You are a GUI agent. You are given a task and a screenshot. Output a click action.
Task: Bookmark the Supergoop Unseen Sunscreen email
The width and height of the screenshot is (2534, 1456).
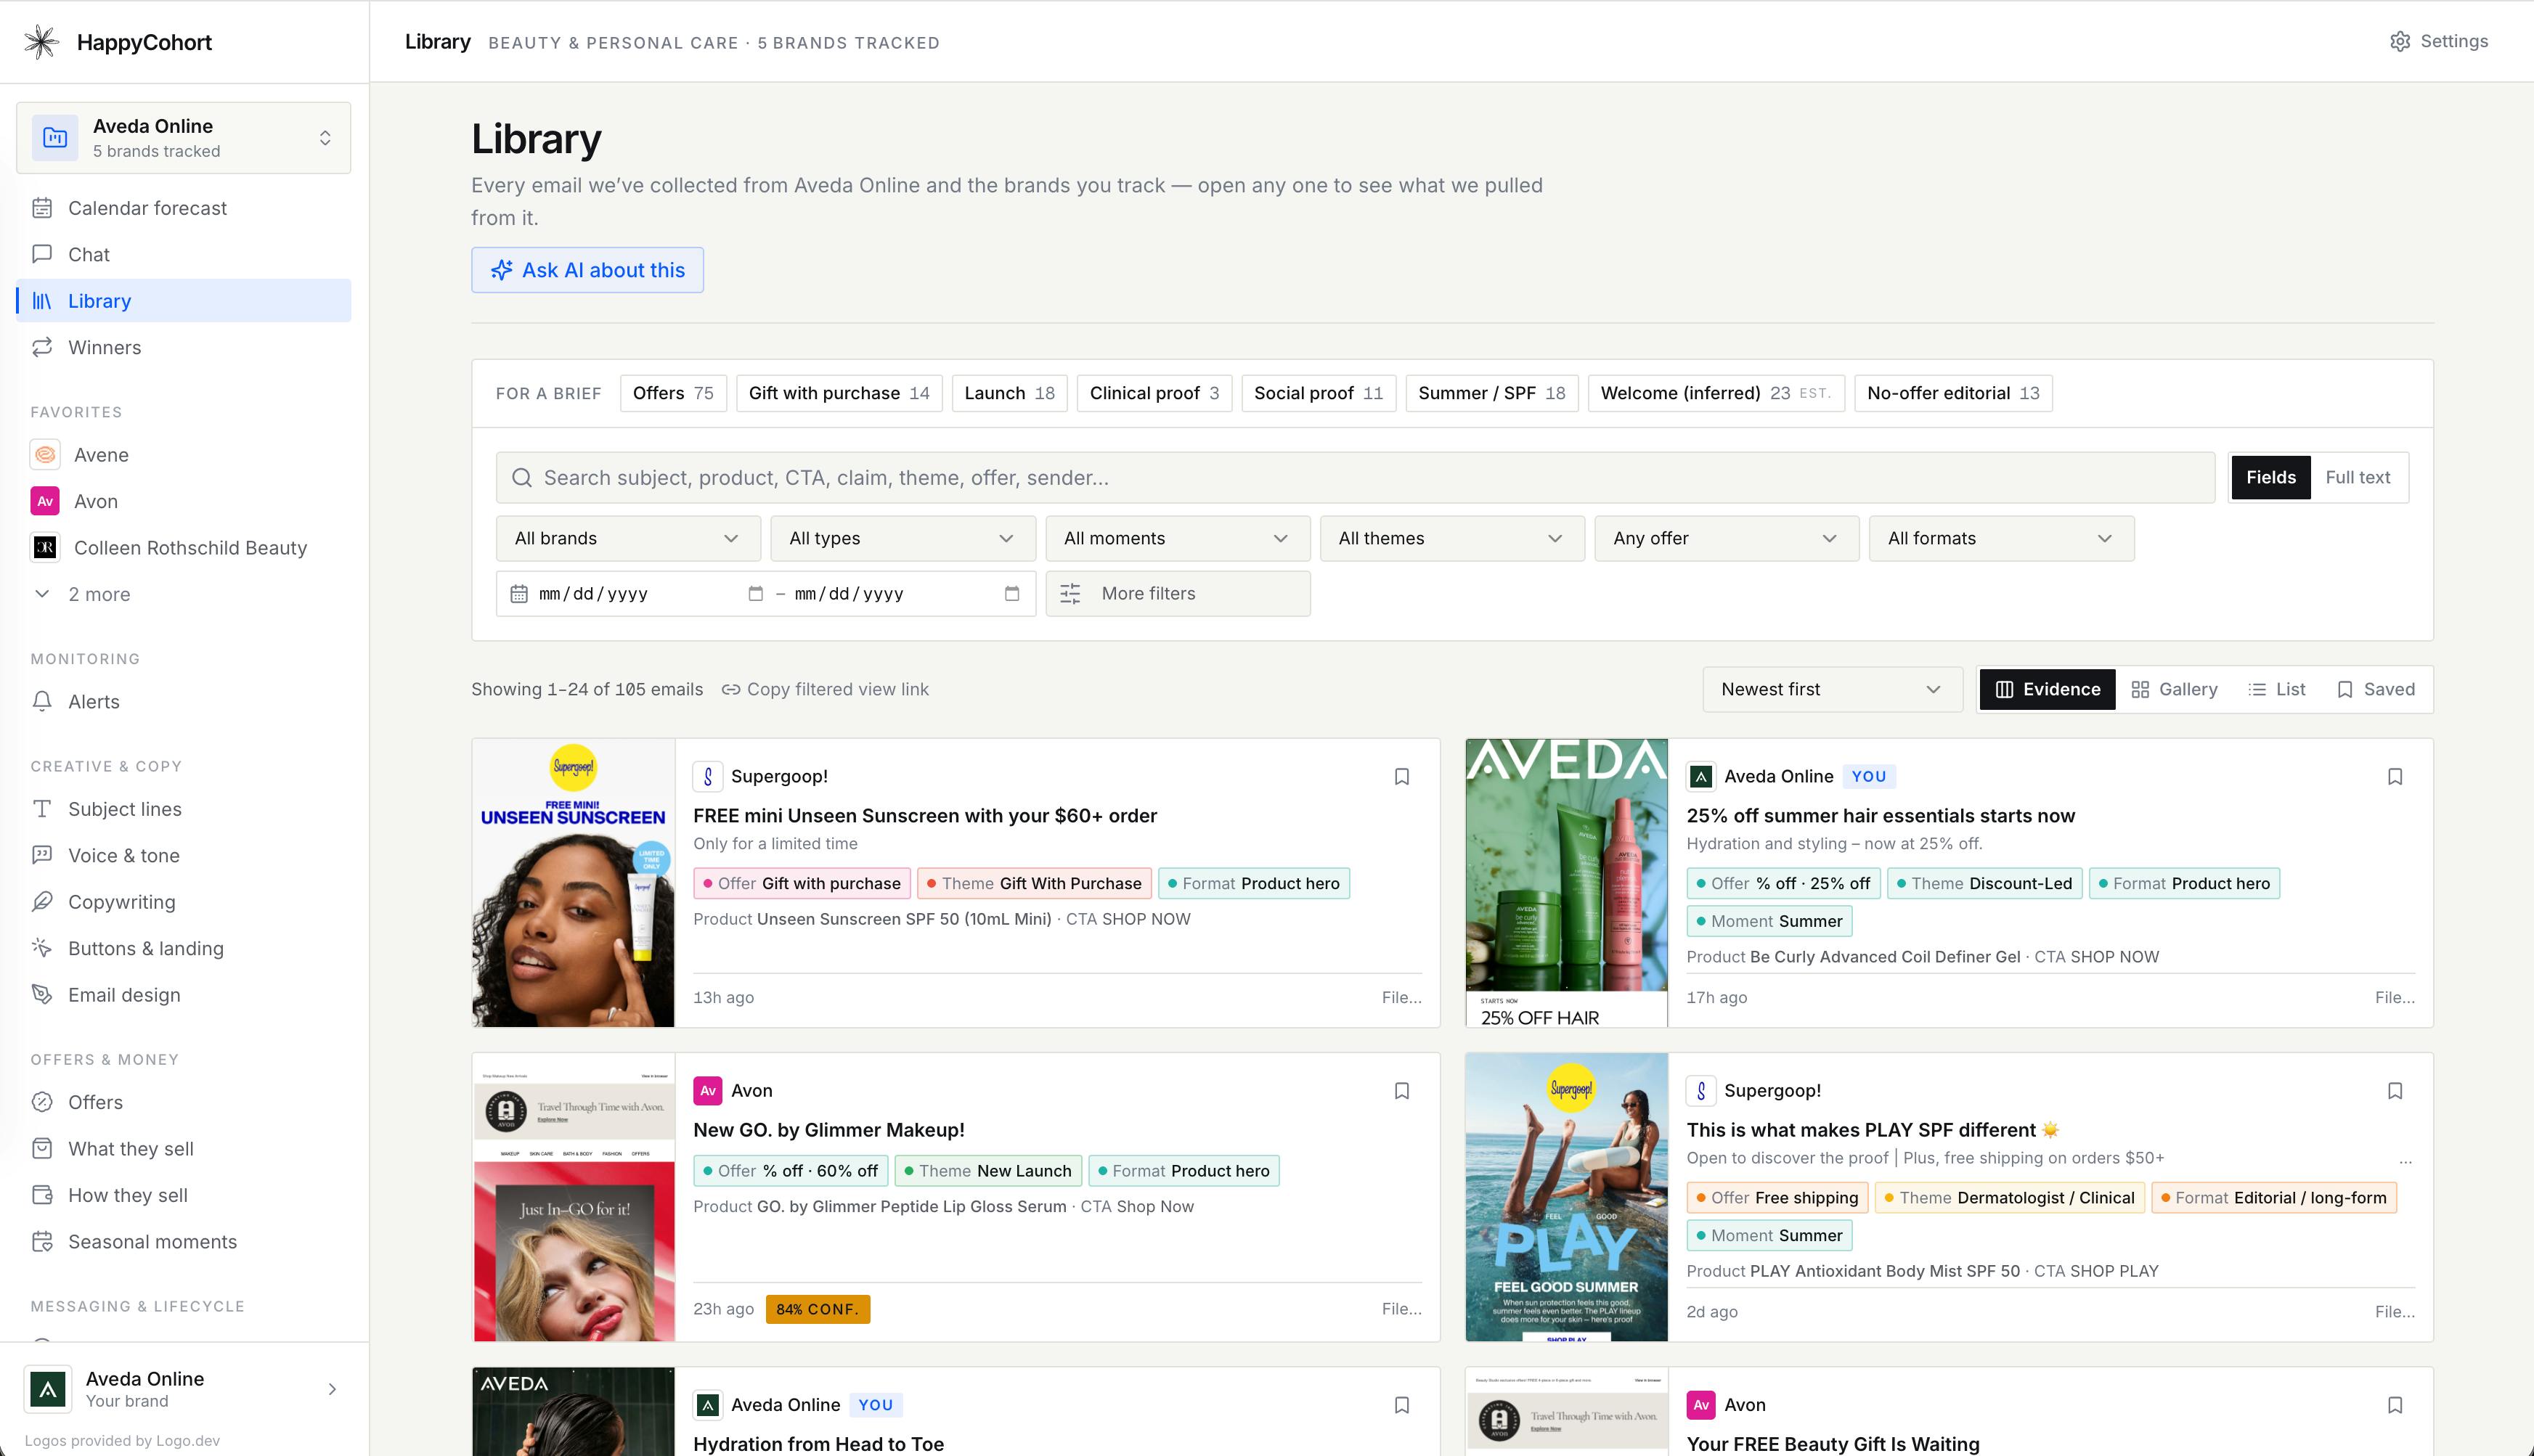coord(1401,776)
